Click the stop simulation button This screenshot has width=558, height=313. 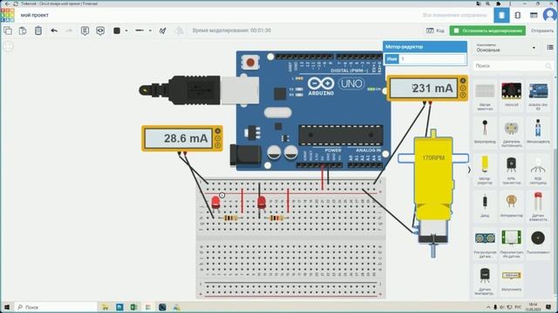487,31
